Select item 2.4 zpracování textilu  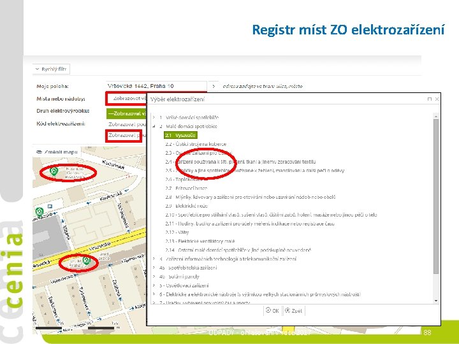click(x=240, y=161)
